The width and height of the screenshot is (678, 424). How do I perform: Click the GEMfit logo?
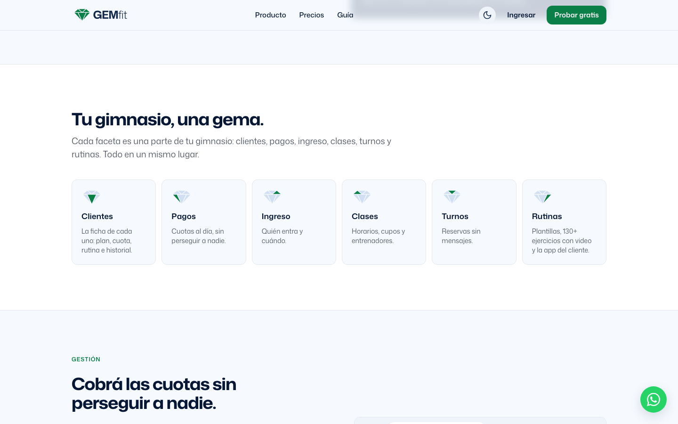[x=101, y=15]
